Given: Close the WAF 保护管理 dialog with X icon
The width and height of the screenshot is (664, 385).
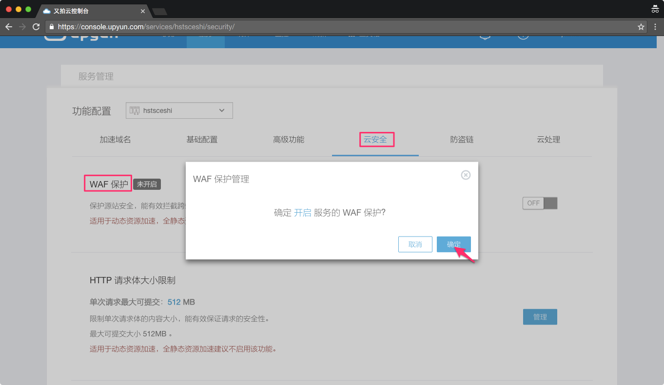Looking at the screenshot, I should 466,175.
